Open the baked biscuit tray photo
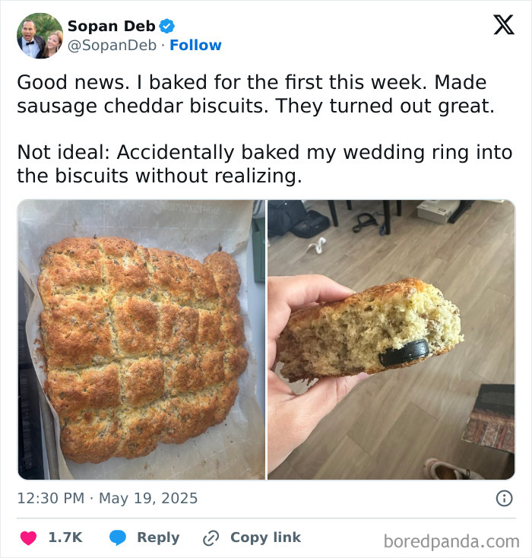Viewport: 532px width, 558px height. point(141,339)
